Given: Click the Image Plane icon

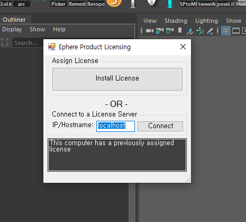Looking at the screenshot, I should pos(190,31).
